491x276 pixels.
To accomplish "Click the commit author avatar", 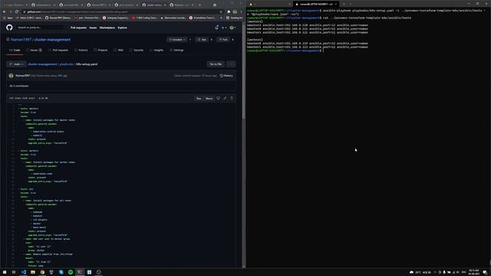I will click(12, 76).
